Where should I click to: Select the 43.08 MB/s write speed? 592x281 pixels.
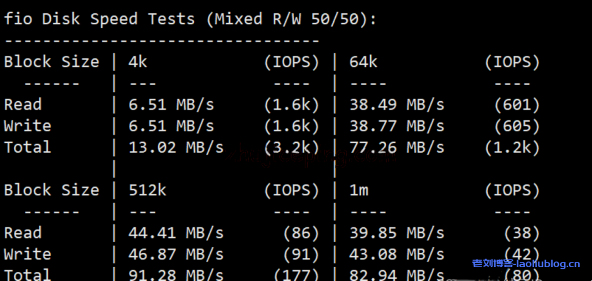pyautogui.click(x=397, y=254)
